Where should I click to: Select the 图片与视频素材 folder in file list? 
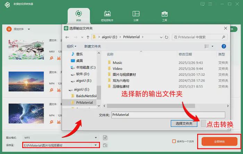coord(124,75)
